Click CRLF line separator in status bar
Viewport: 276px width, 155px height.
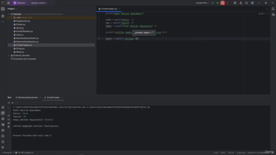coord(223,153)
